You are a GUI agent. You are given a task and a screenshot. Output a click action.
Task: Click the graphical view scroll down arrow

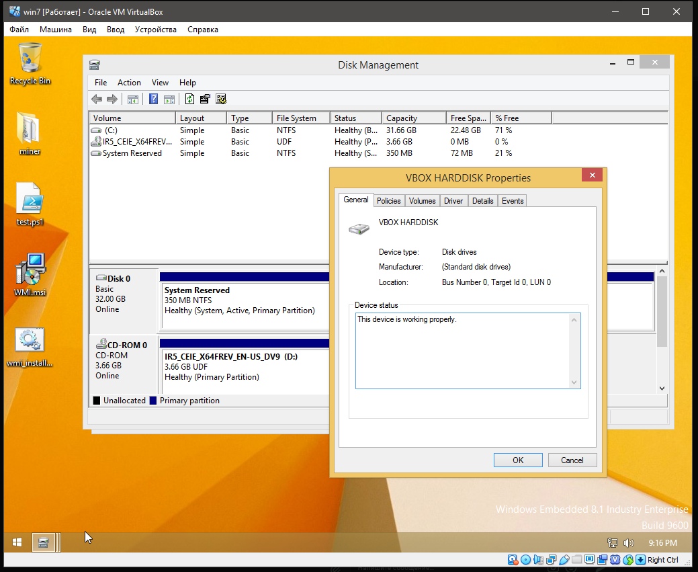coord(662,389)
